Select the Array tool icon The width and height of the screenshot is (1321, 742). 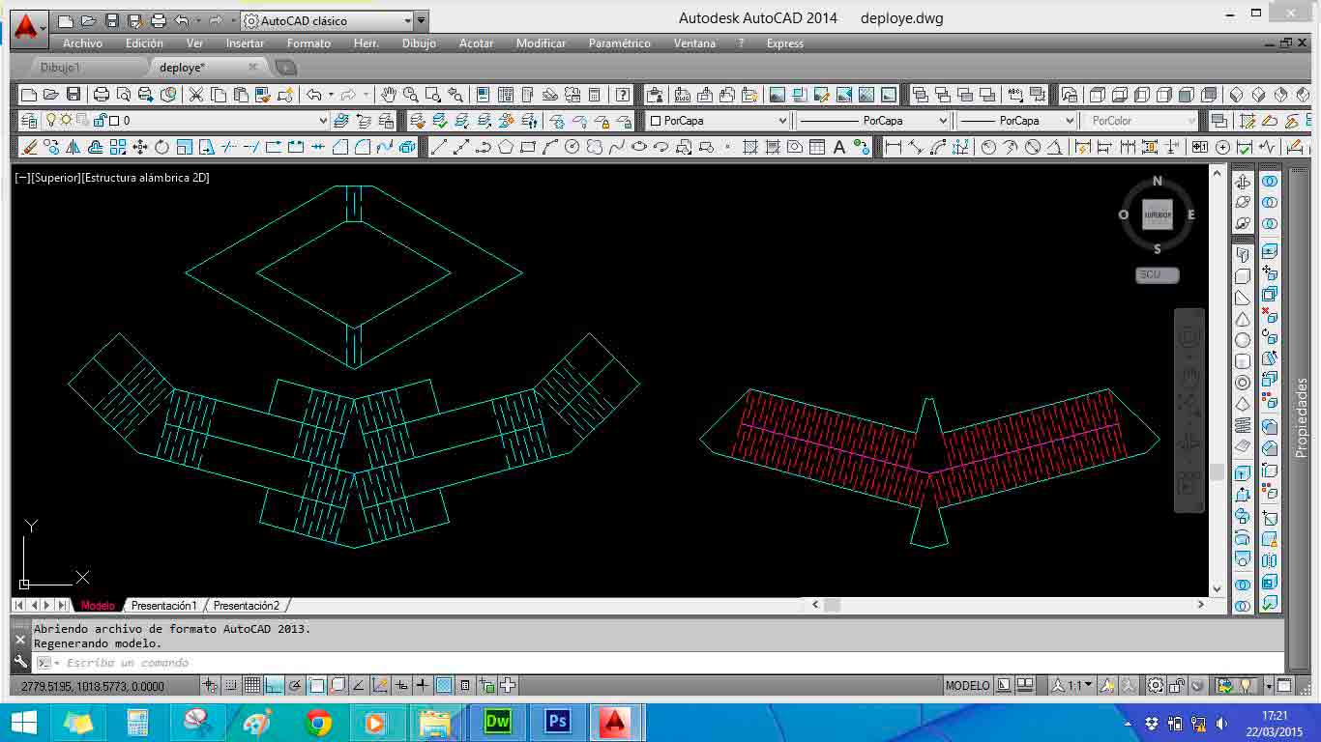coord(118,147)
